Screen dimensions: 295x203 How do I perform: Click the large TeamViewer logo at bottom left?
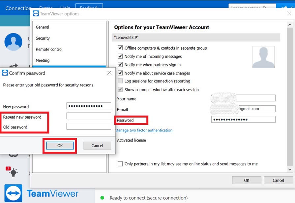tap(14, 193)
